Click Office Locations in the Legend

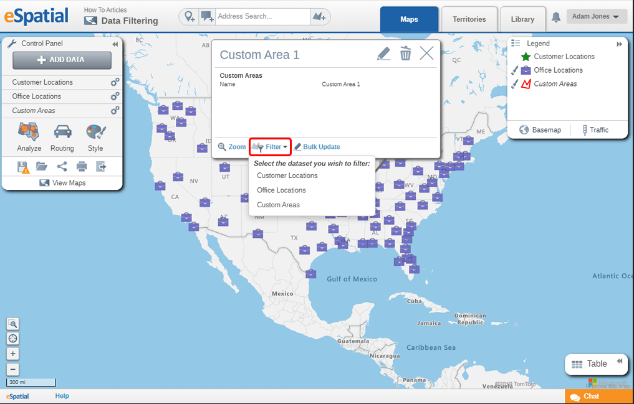click(x=558, y=70)
